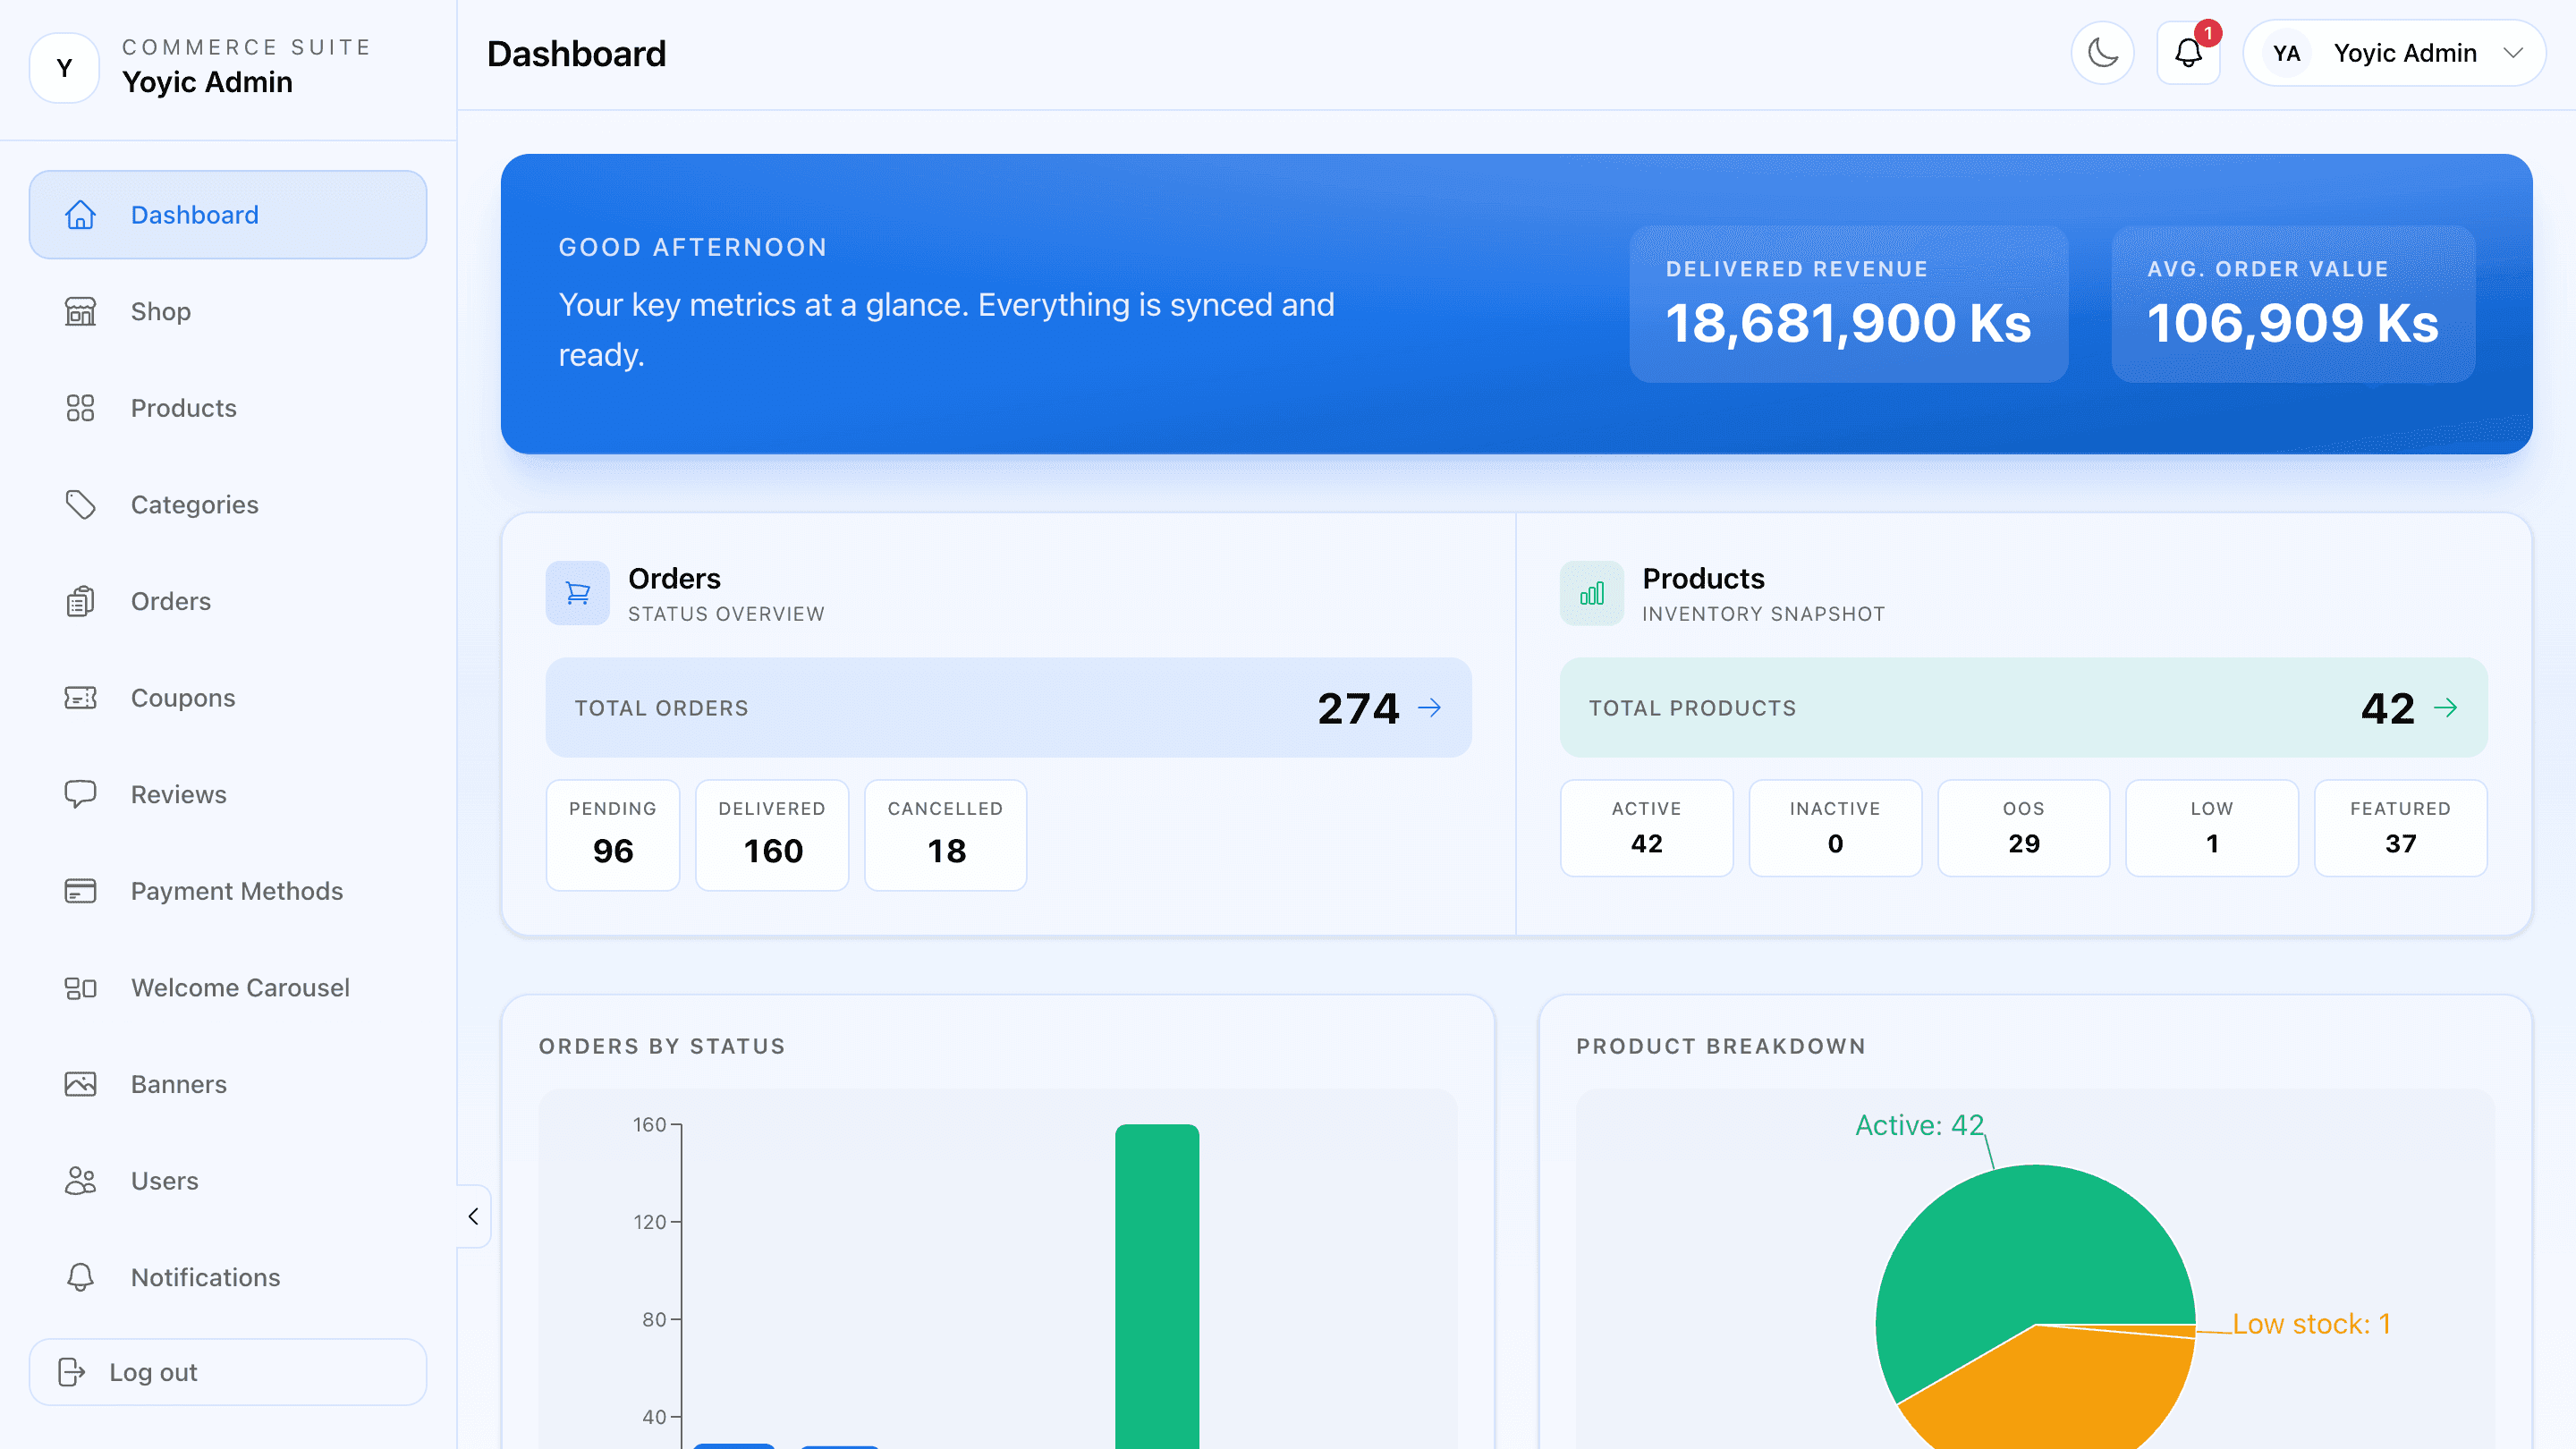Screen dimensions: 2576x1449
Task: Click the Products grid icon in the sidebar
Action: [80, 408]
